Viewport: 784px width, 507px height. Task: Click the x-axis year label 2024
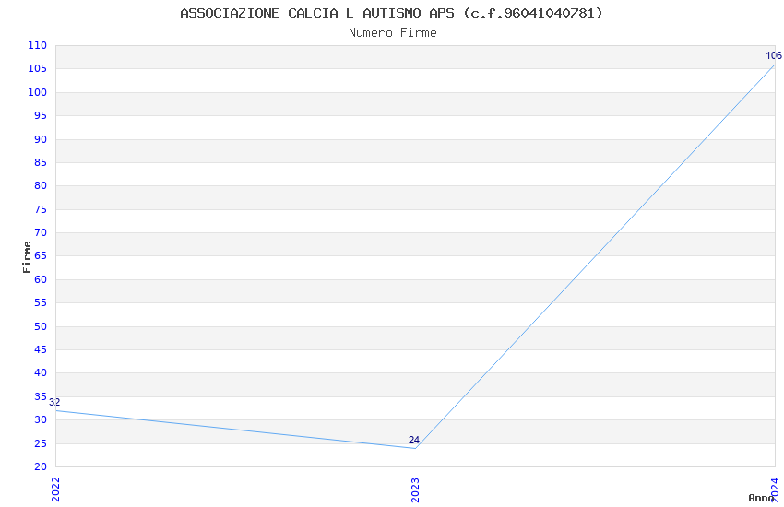point(776,489)
